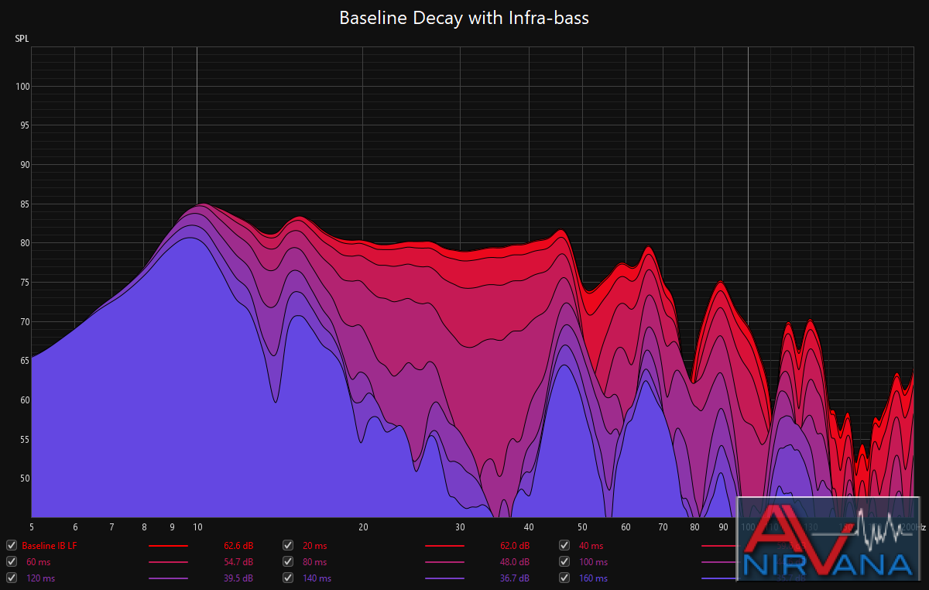Toggle the 80 ms trace checkbox
Screen dimensions: 929x590
[x=288, y=562]
